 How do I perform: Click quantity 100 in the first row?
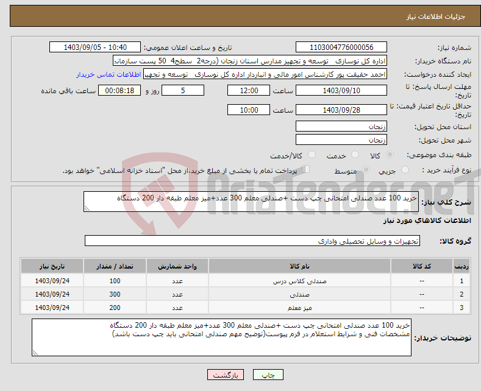[x=115, y=281]
